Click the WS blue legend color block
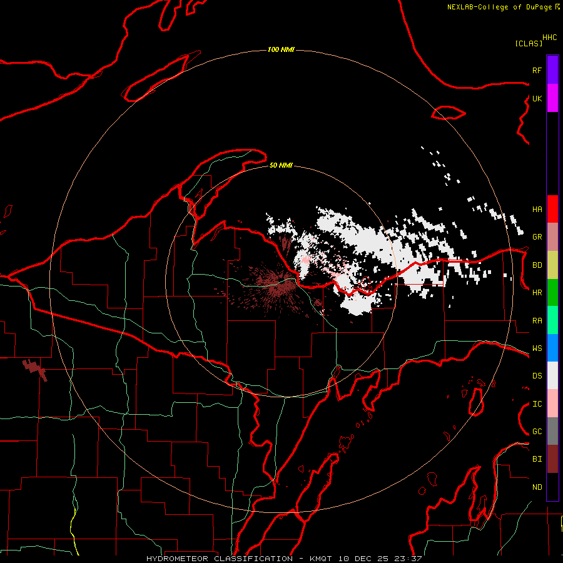 coord(552,348)
